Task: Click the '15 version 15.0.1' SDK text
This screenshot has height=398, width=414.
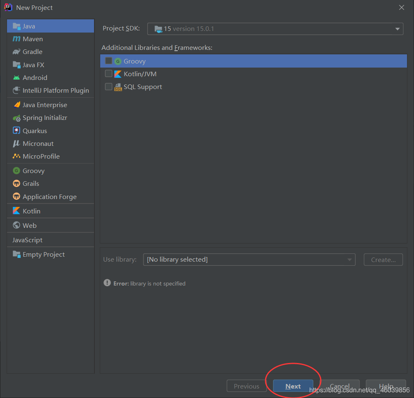Action: pyautogui.click(x=189, y=29)
